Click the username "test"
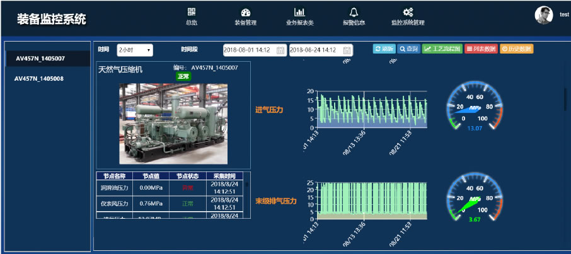The image size is (571, 254). coord(564,14)
